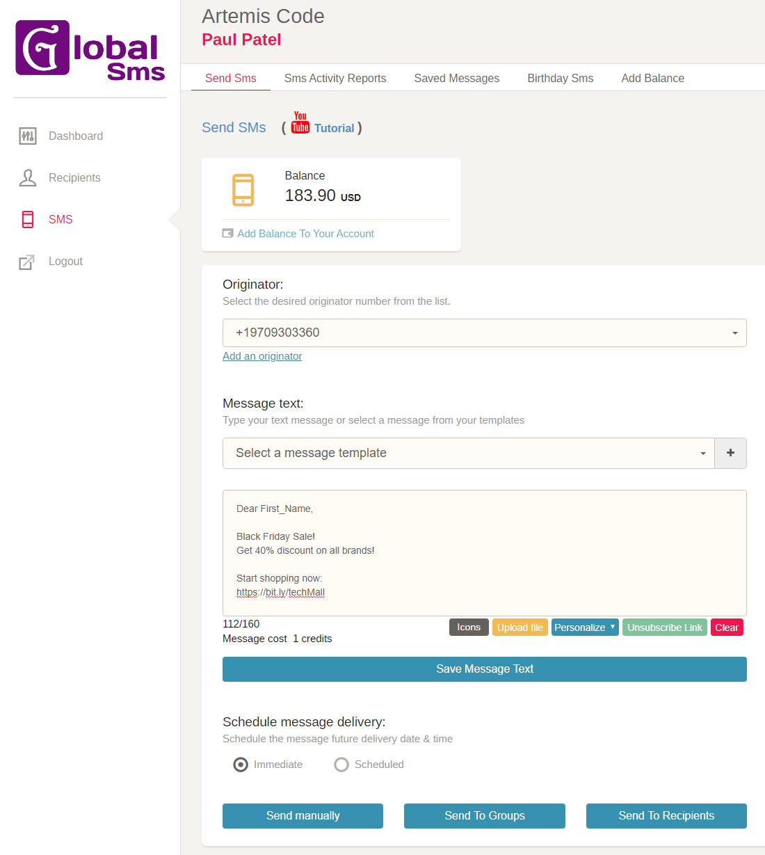Viewport: 765px width, 855px height.
Task: Follow the Add an originator link
Action: point(262,356)
